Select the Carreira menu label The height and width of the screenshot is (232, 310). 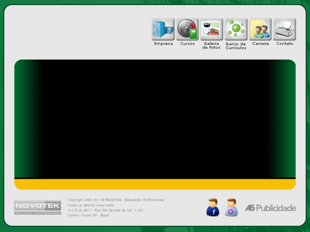tap(261, 44)
